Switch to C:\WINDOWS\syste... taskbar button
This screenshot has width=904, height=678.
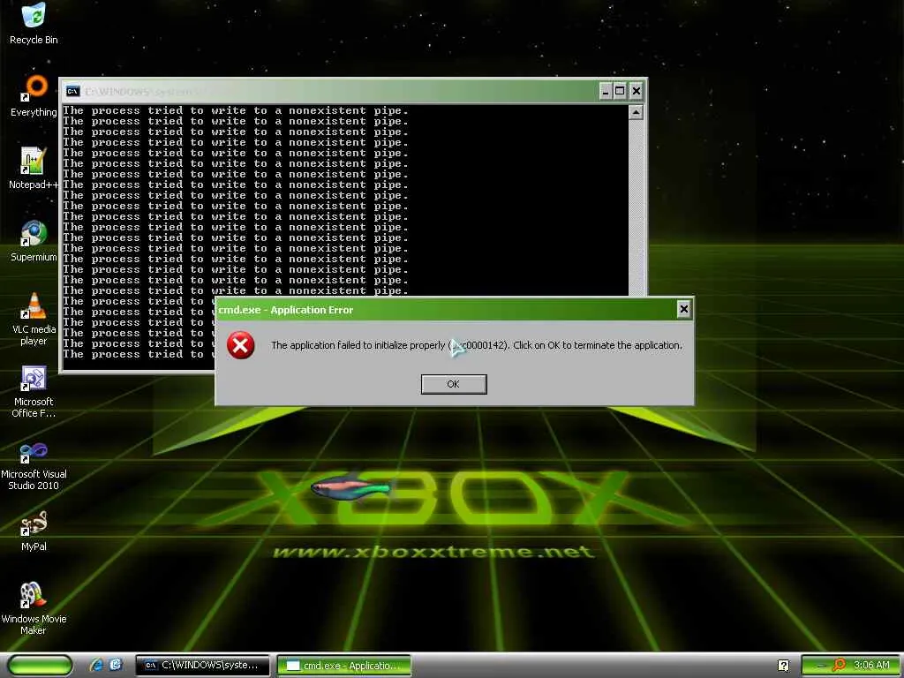pyautogui.click(x=202, y=666)
